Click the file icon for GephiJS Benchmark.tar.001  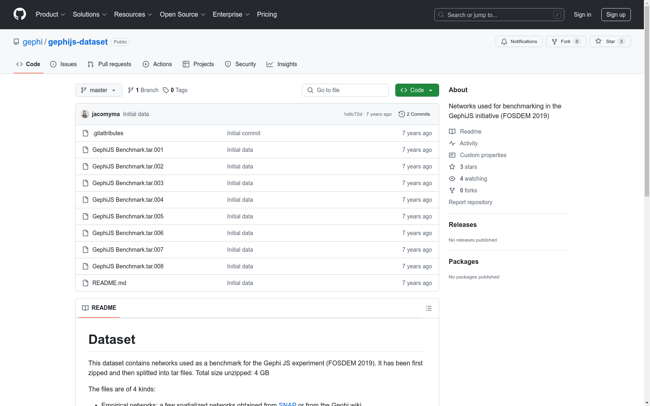85,150
